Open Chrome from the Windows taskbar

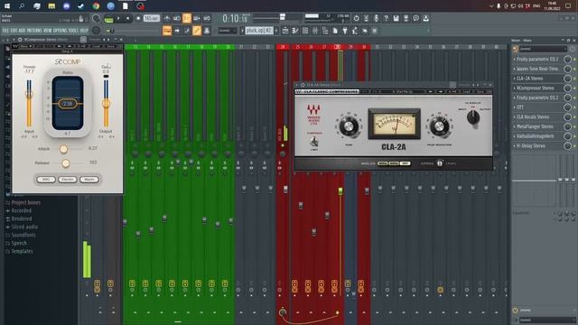tap(96, 6)
